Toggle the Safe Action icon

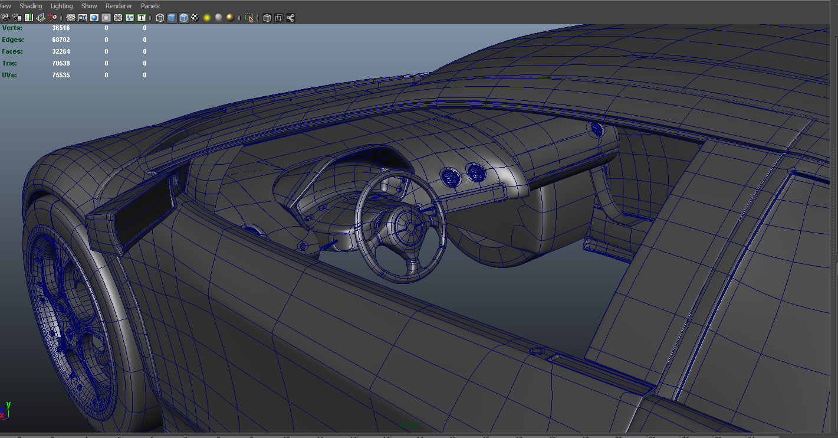(x=130, y=18)
